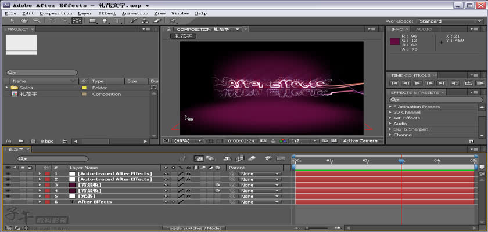Show layer 6 After Effects text
The width and height of the screenshot is (488, 232).
(x=8, y=202)
